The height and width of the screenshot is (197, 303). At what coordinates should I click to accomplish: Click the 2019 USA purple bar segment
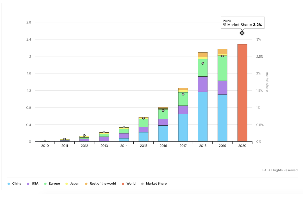point(222,88)
